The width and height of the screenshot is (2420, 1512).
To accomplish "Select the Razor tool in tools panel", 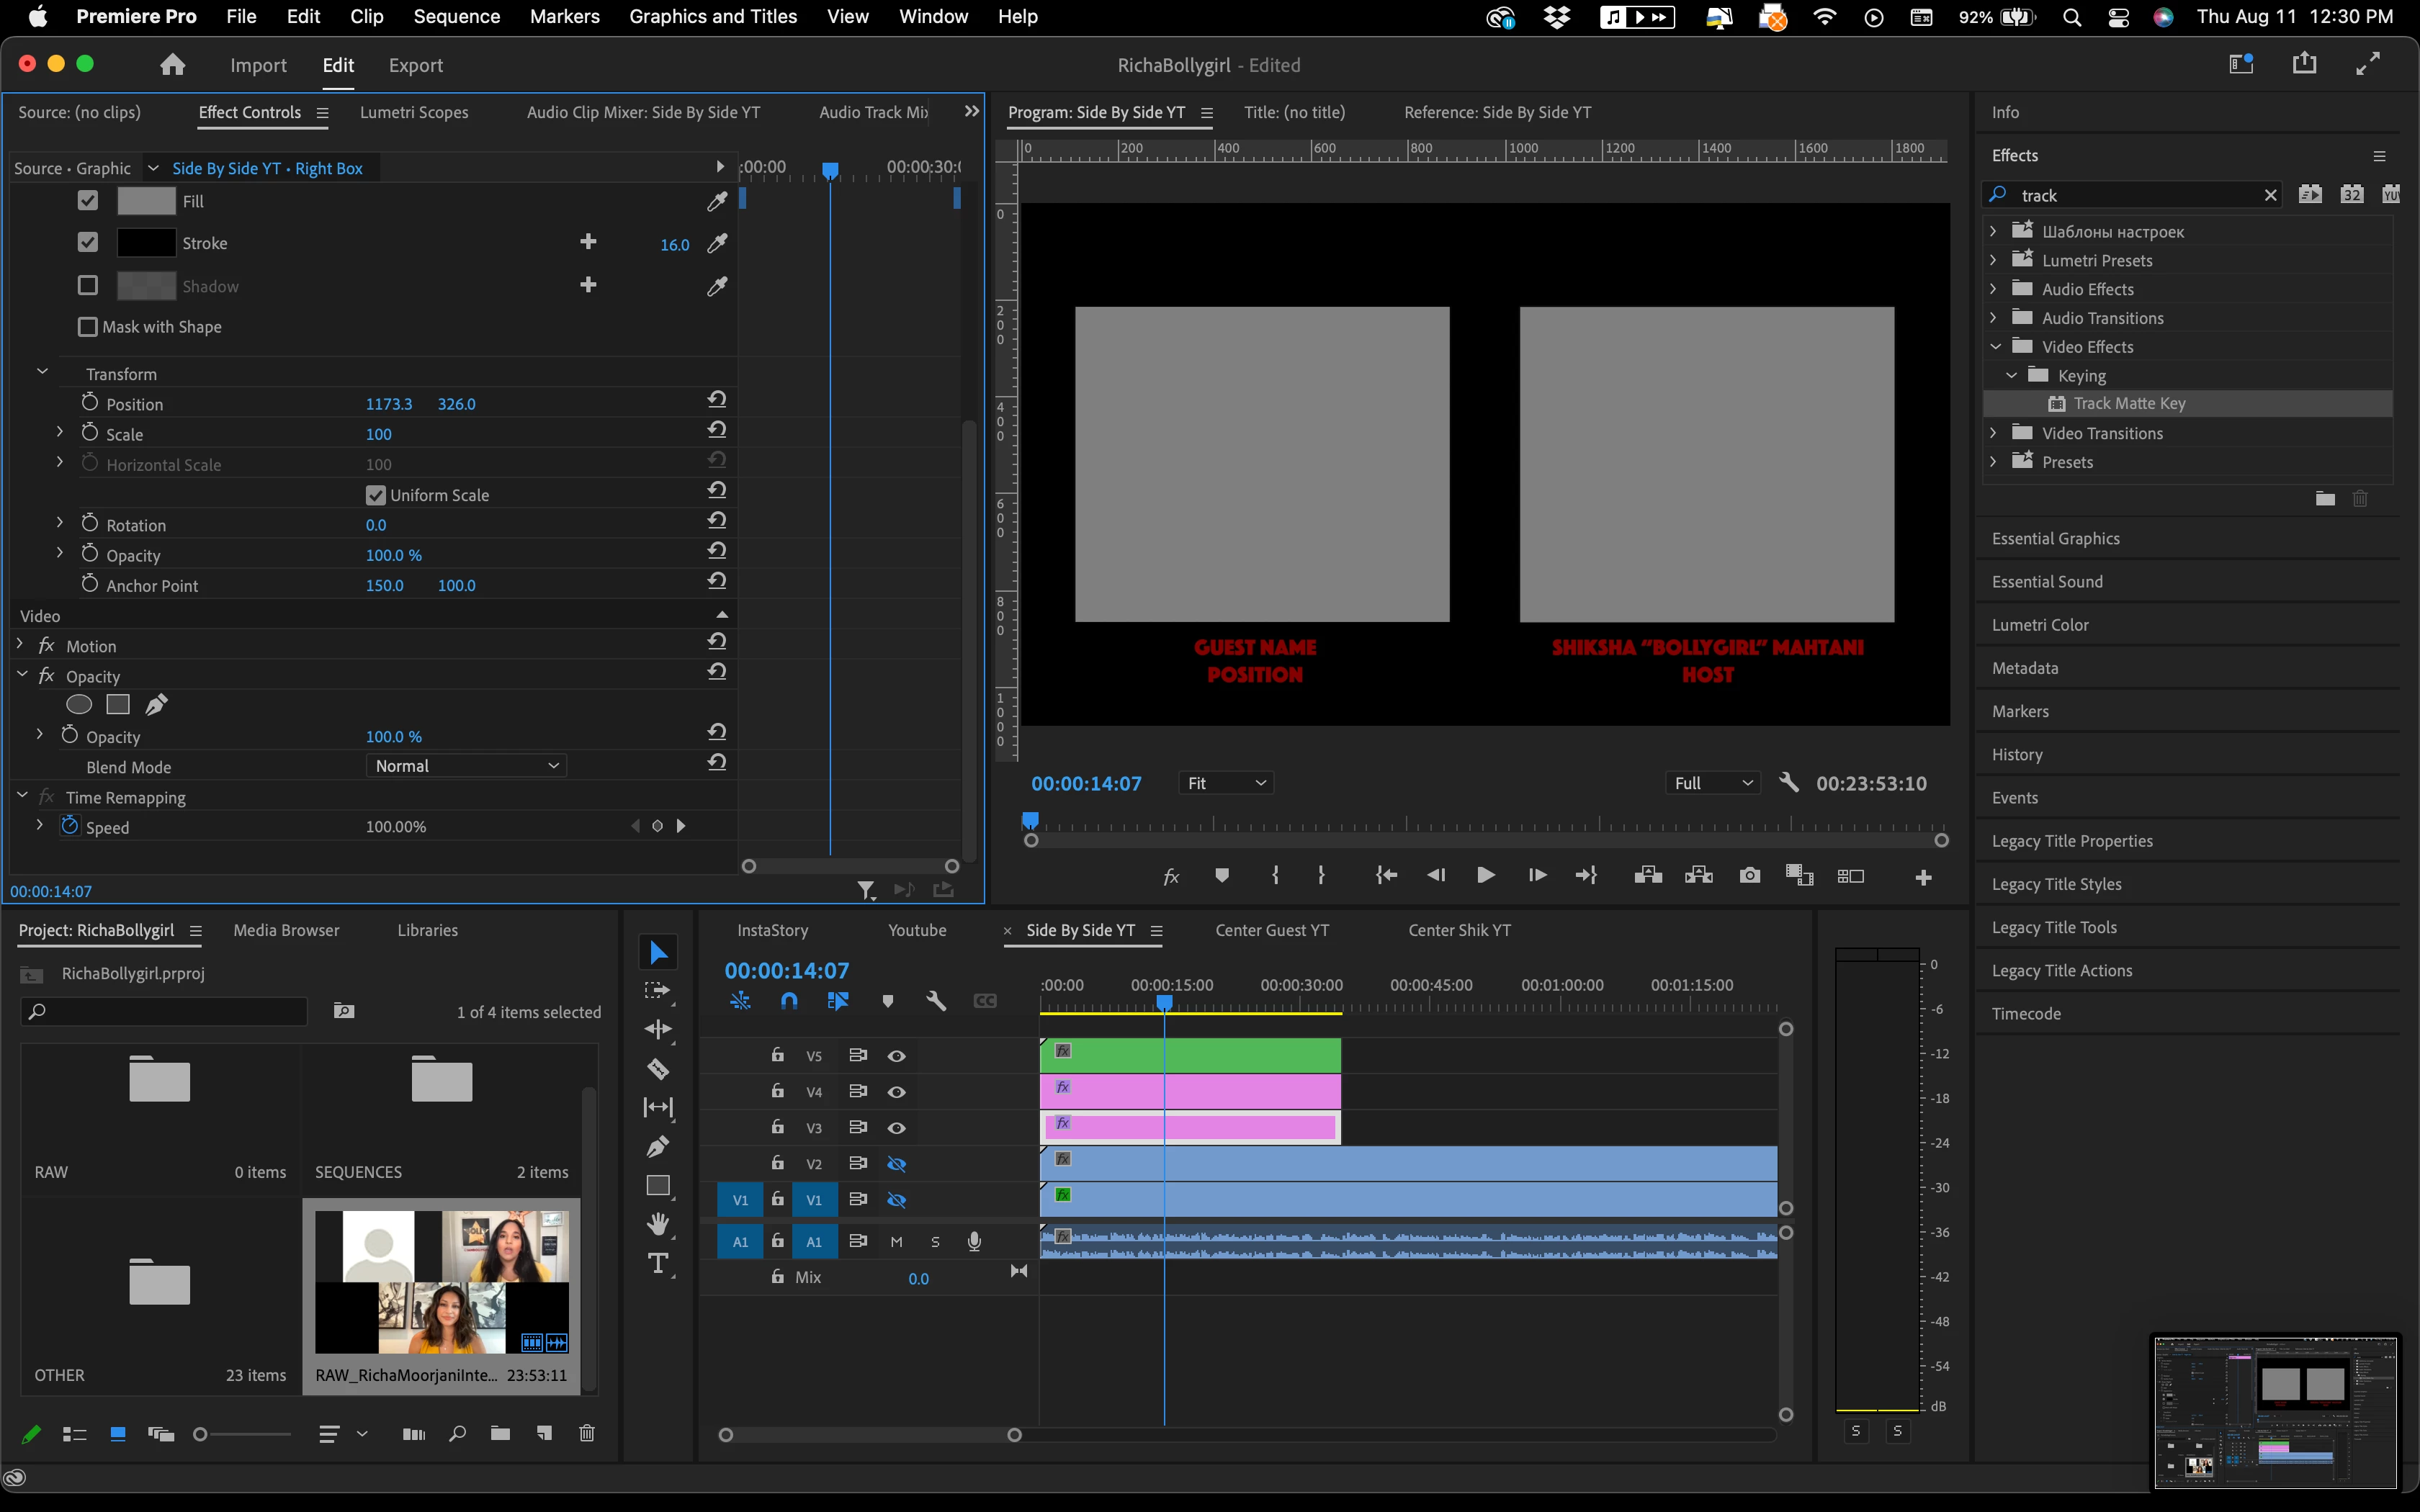I will pos(658,1069).
